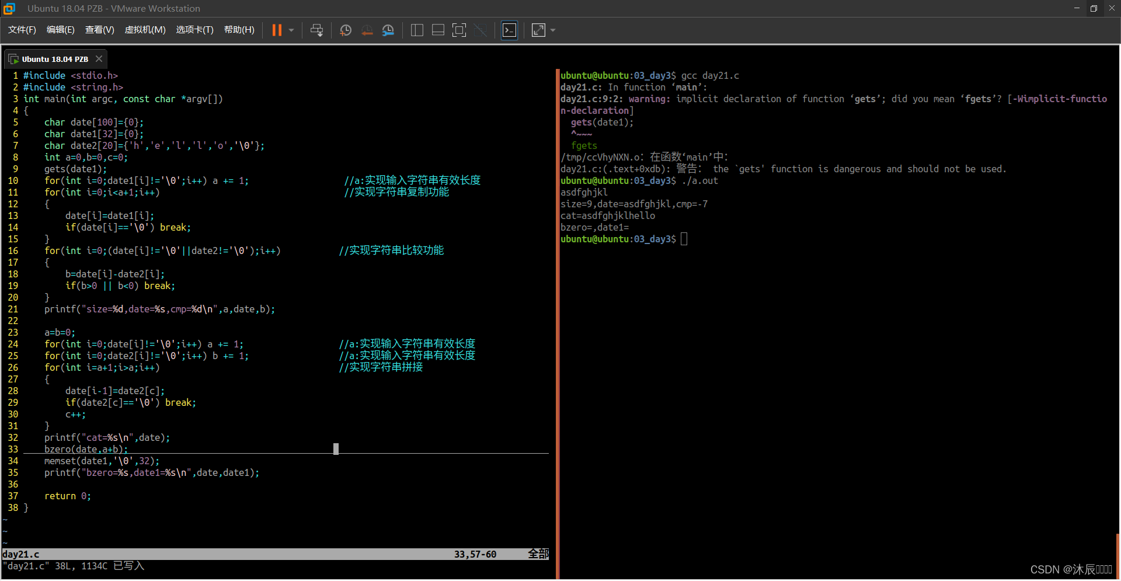Viewport: 1121px width, 581px height.
Task: Click the comment 实现字符串比较功能
Action: 392,251
